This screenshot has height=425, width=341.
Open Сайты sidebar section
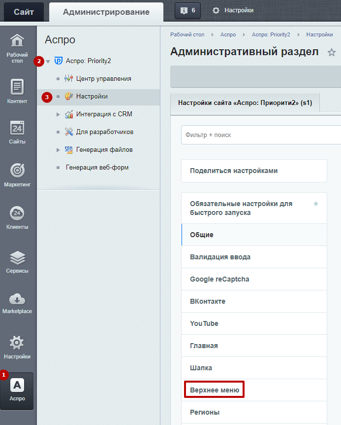point(17,132)
